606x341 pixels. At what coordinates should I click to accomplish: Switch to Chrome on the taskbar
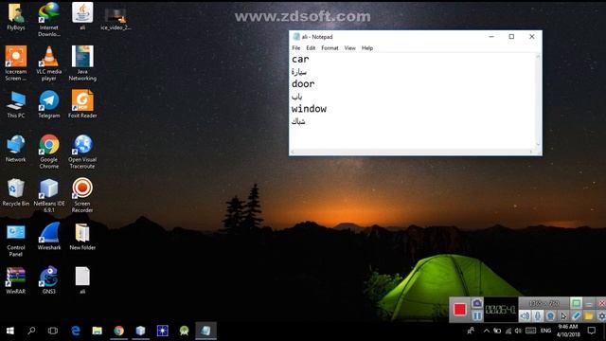[x=118, y=331]
